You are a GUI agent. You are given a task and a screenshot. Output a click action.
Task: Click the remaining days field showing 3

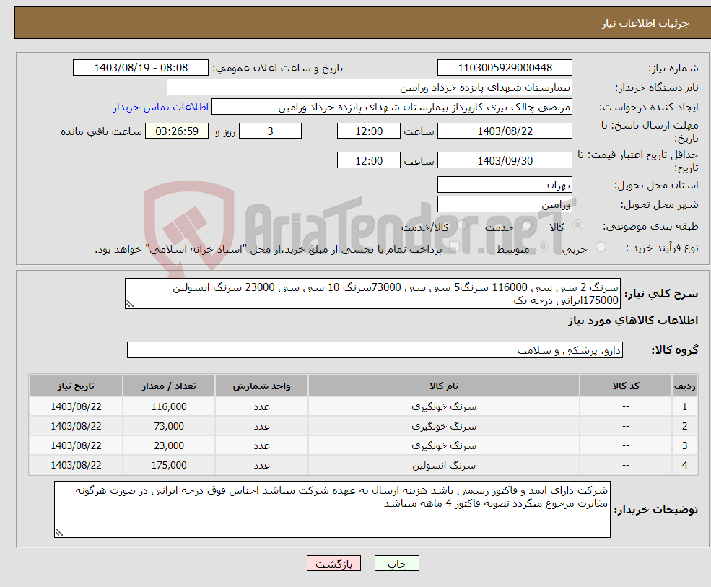pyautogui.click(x=270, y=131)
